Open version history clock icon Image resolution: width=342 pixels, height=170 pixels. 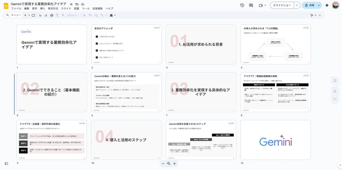tap(242, 5)
